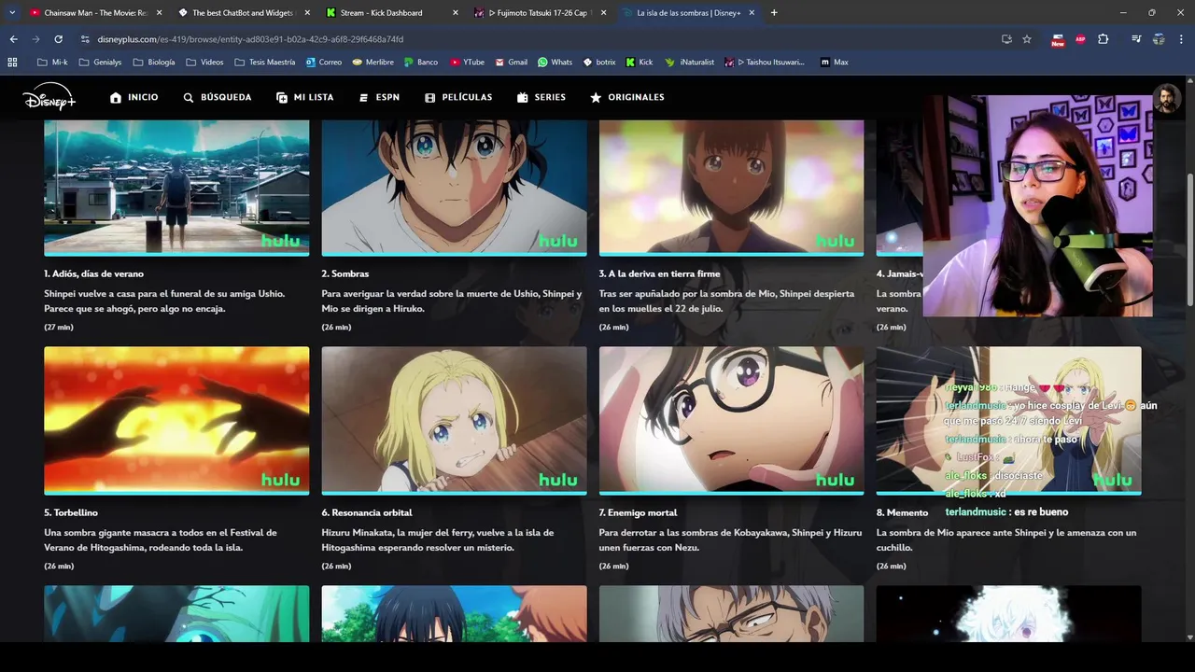Open the Correo bookmark
The width and height of the screenshot is (1195, 672).
pos(324,62)
